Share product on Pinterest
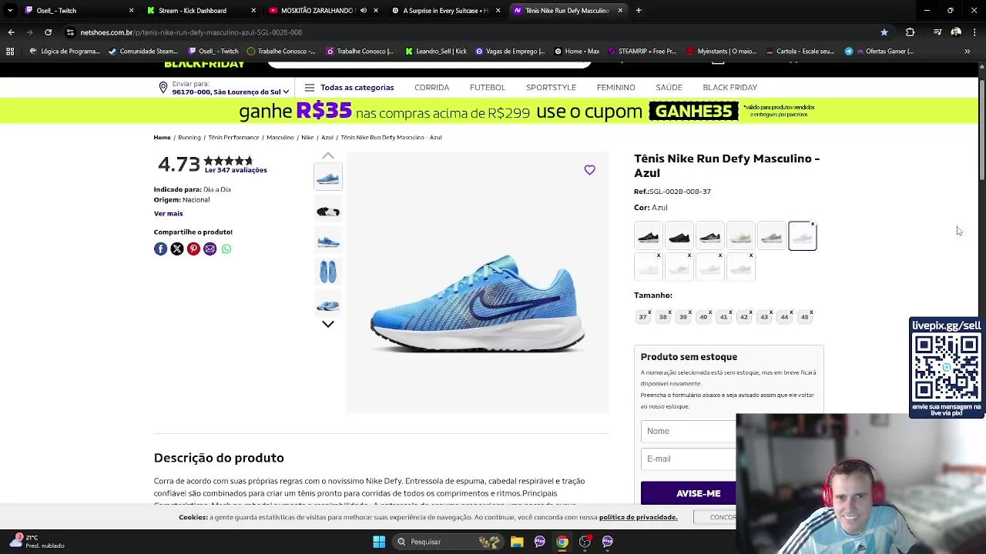Screen dimensions: 986x554 pos(193,249)
